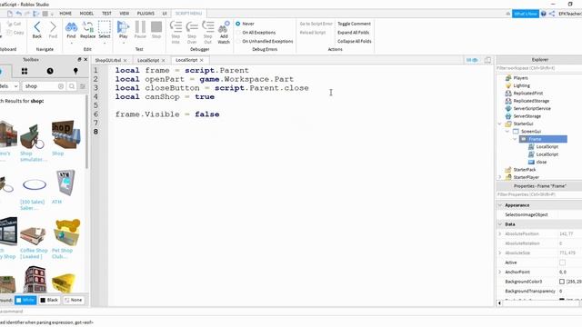Open the VIEW ribbon tab

(x=125, y=14)
